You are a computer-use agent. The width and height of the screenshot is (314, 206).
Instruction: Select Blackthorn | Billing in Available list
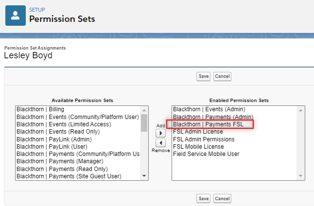[78, 109]
